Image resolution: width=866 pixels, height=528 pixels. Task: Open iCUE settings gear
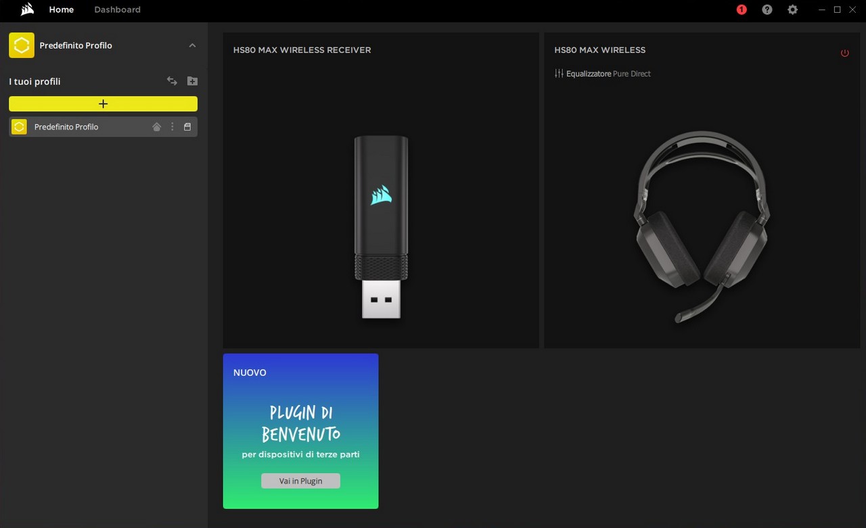[x=792, y=10]
